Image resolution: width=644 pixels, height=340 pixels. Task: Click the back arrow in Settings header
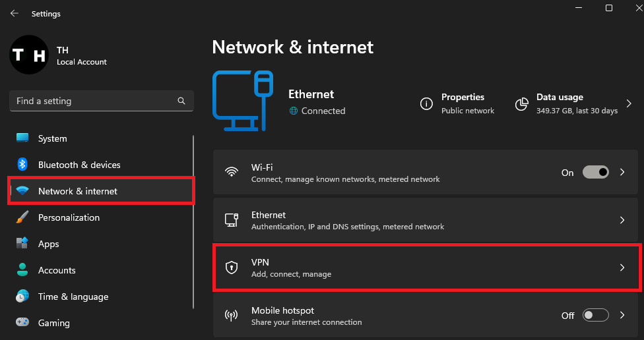[x=15, y=13]
